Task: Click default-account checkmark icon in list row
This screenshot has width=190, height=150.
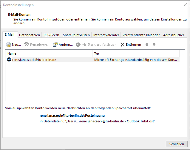Action: click(9, 60)
